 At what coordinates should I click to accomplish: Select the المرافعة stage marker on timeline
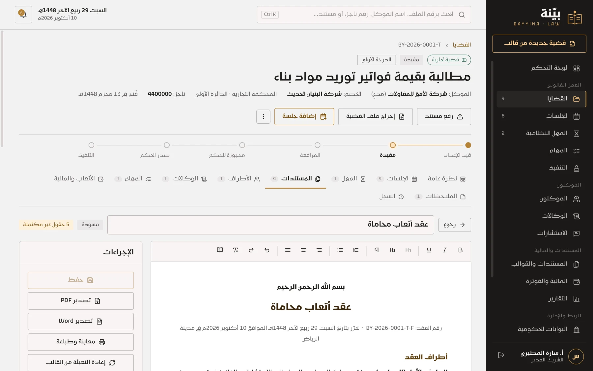(x=317, y=145)
